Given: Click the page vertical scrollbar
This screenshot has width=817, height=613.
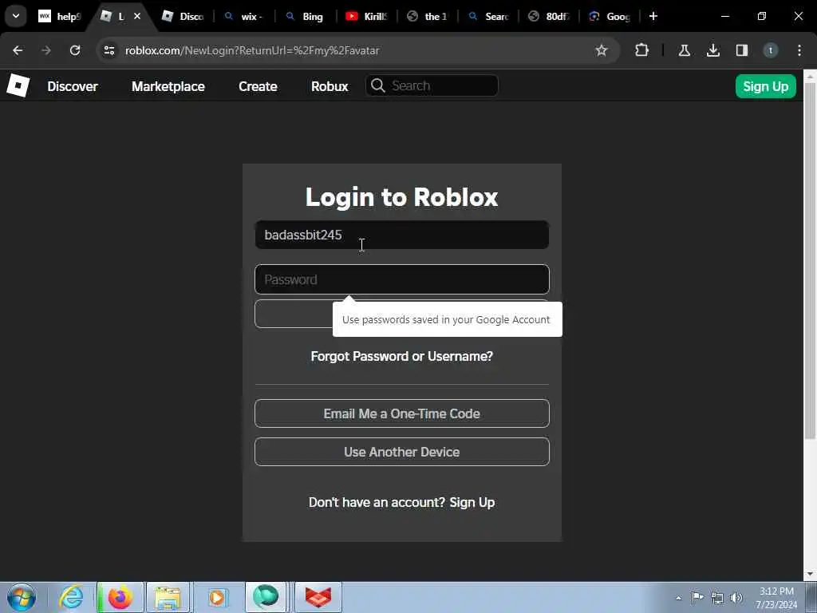Looking at the screenshot, I should 811,261.
